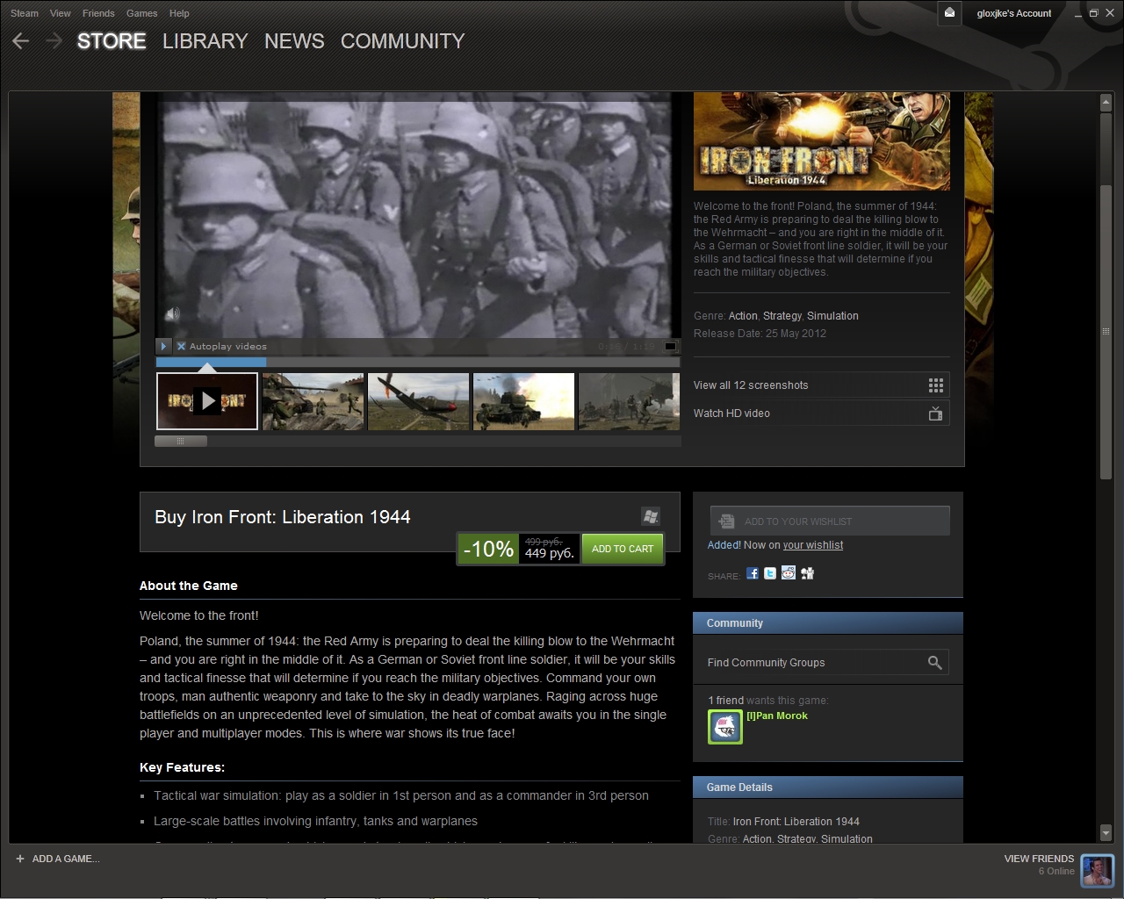Switch the video to fullscreen
The width and height of the screenshot is (1124, 899).
(671, 346)
